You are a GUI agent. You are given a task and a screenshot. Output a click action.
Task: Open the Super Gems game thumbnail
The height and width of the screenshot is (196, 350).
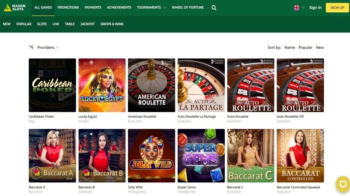point(201,156)
